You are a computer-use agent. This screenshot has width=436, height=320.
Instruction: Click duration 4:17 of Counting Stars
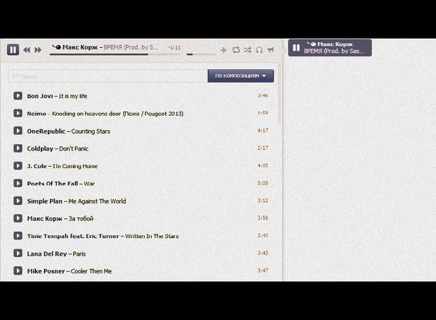(263, 131)
